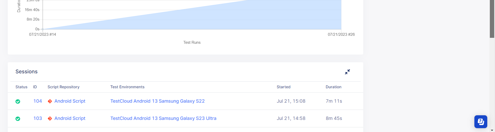The width and height of the screenshot is (495, 132).
Task: Click the scrollbar down arrow
Action: click(492, 130)
